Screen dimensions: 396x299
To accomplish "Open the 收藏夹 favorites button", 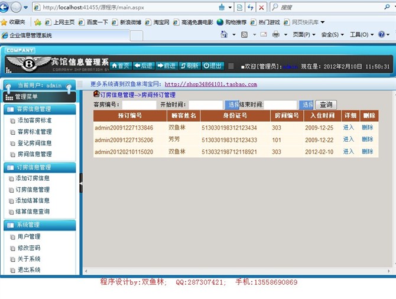I will [x=13, y=22].
